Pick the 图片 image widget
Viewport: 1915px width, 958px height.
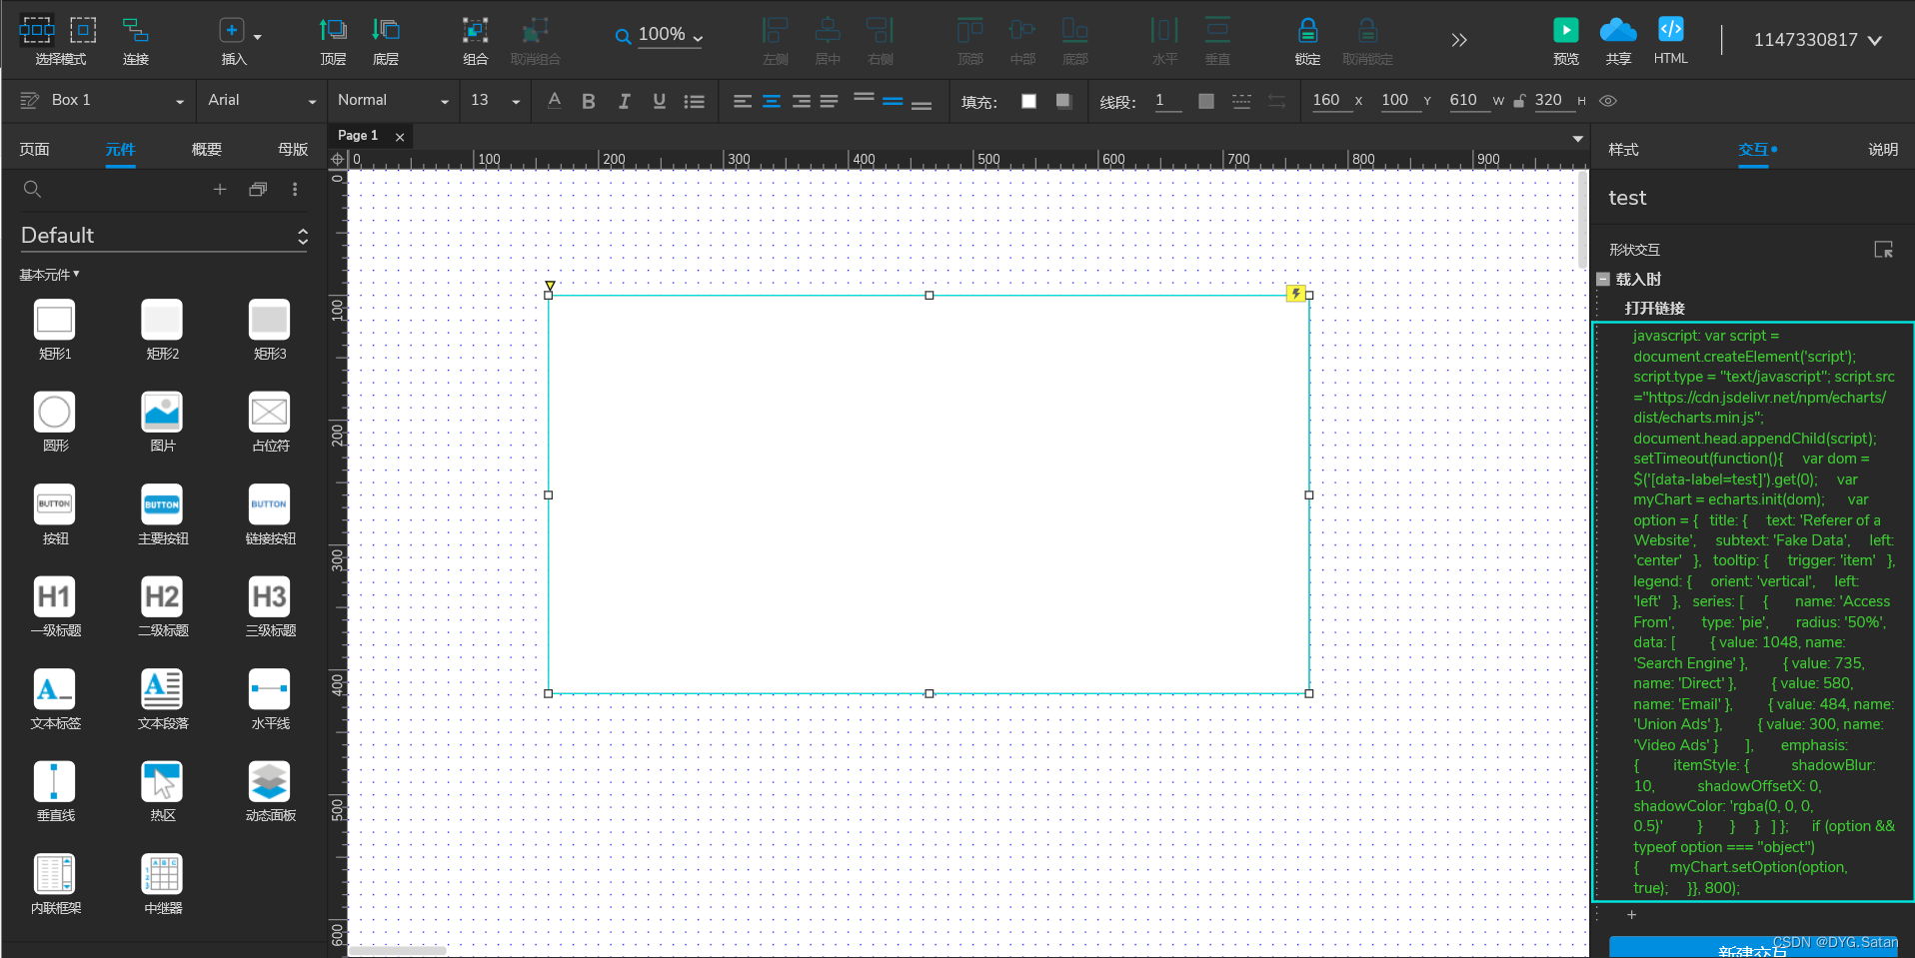(162, 412)
